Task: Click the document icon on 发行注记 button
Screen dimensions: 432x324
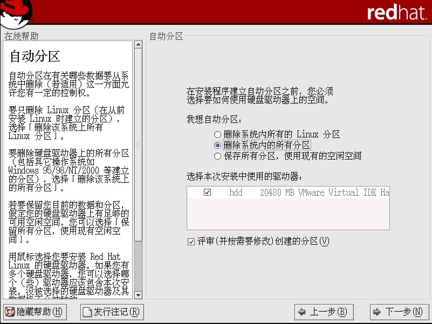Action: click(87, 312)
